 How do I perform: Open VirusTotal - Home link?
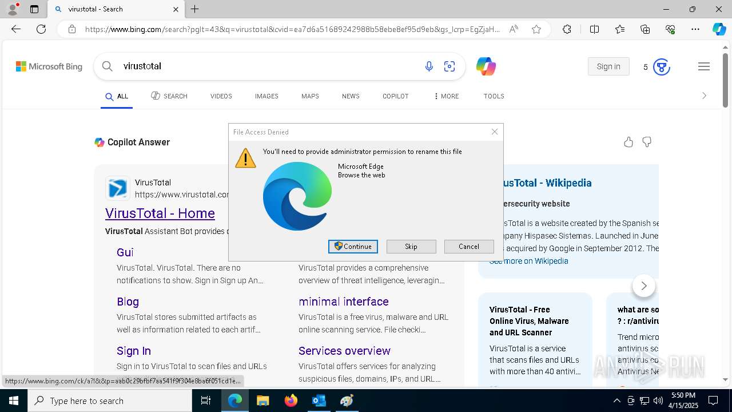160,213
